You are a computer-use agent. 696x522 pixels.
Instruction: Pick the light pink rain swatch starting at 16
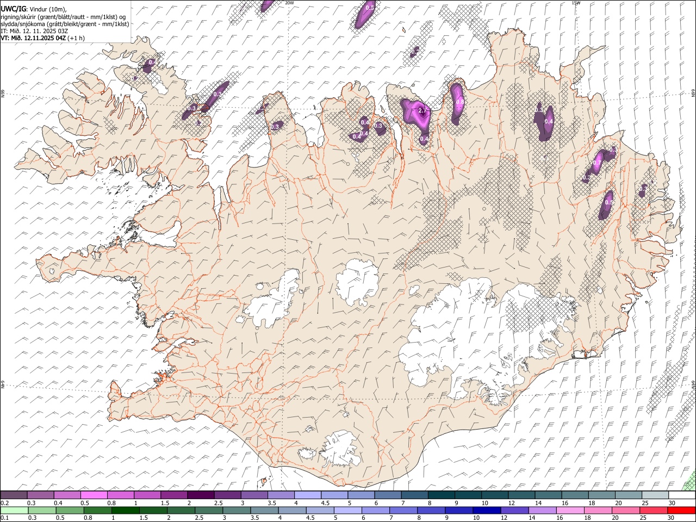pyautogui.click(x=570, y=510)
